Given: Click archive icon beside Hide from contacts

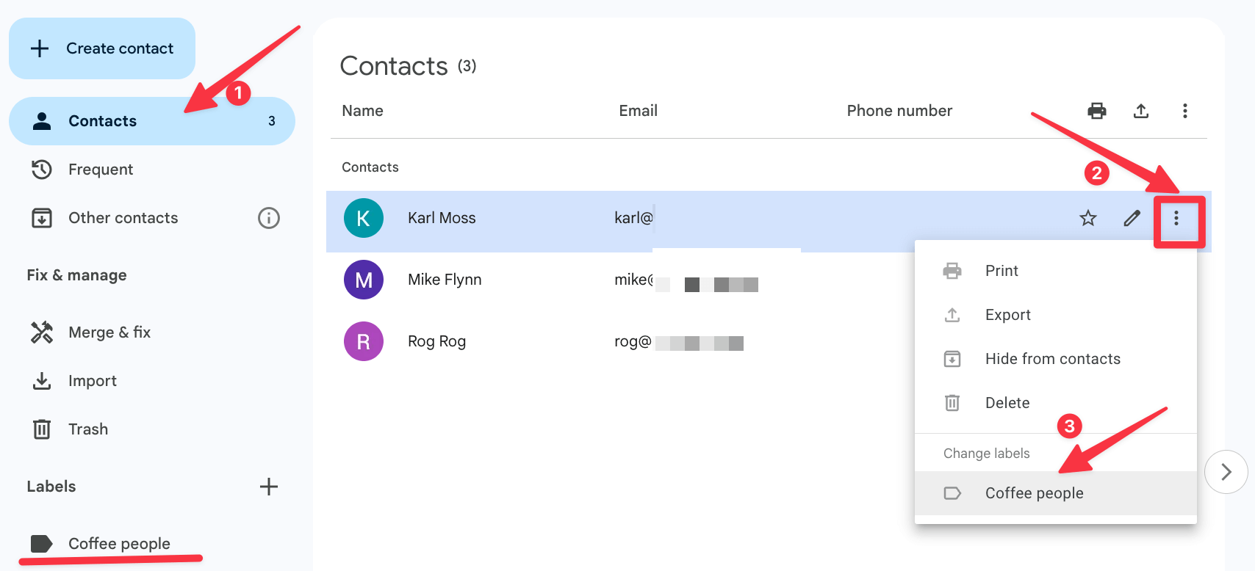Looking at the screenshot, I should click(952, 359).
